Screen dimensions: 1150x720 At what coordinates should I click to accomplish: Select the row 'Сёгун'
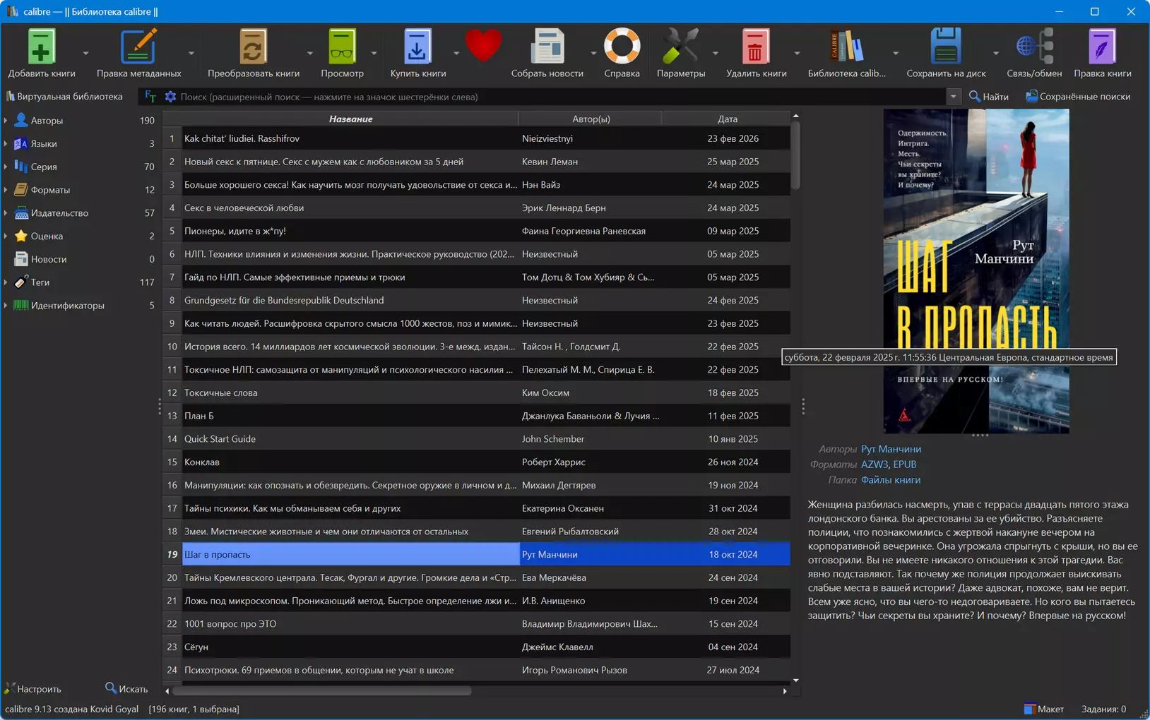(x=486, y=647)
